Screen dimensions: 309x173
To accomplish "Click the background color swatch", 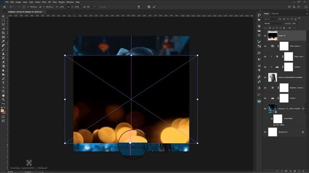I will pyautogui.click(x=4, y=112).
